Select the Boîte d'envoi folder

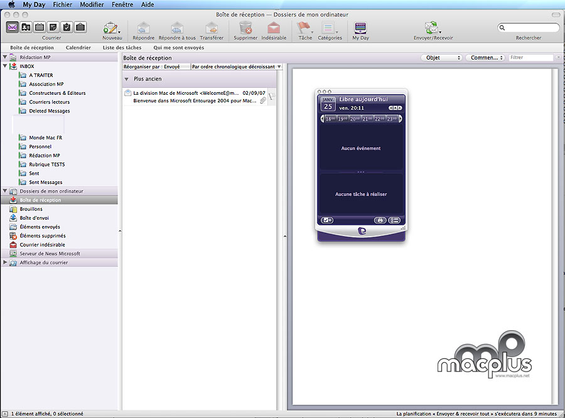point(35,218)
